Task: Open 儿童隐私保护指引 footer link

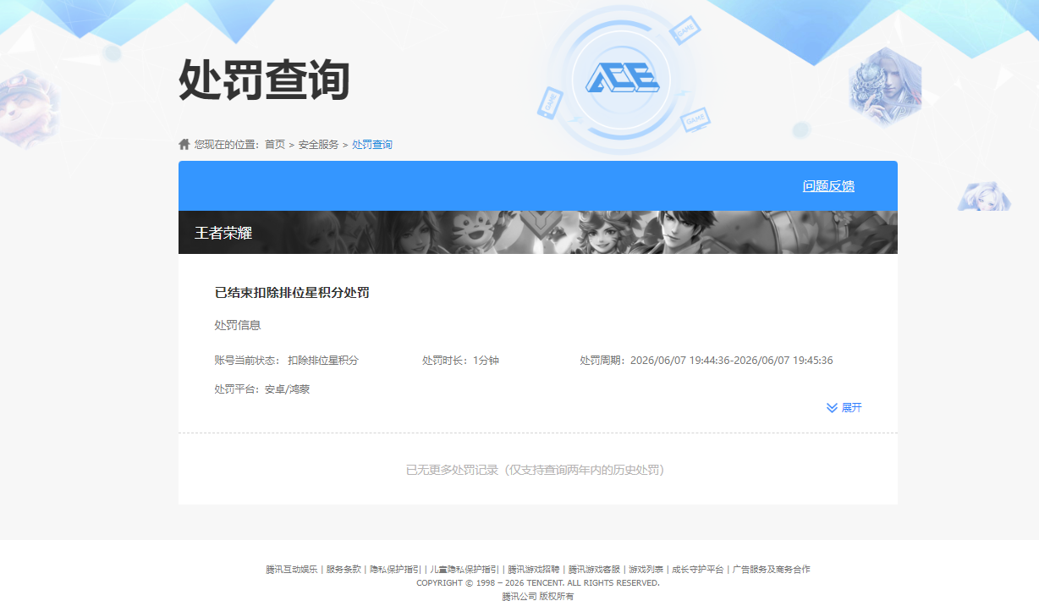Action: [465, 570]
